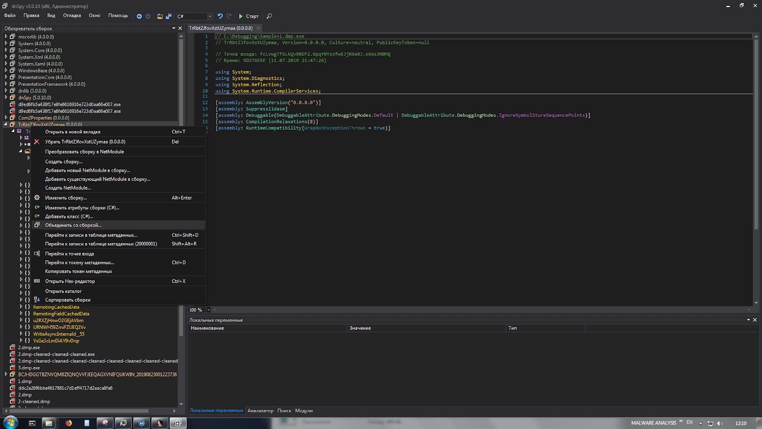Click the sort assemblies icon

(x=37, y=300)
